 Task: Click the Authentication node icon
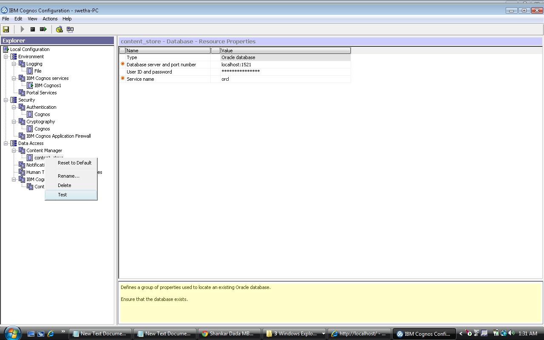pyautogui.click(x=22, y=107)
